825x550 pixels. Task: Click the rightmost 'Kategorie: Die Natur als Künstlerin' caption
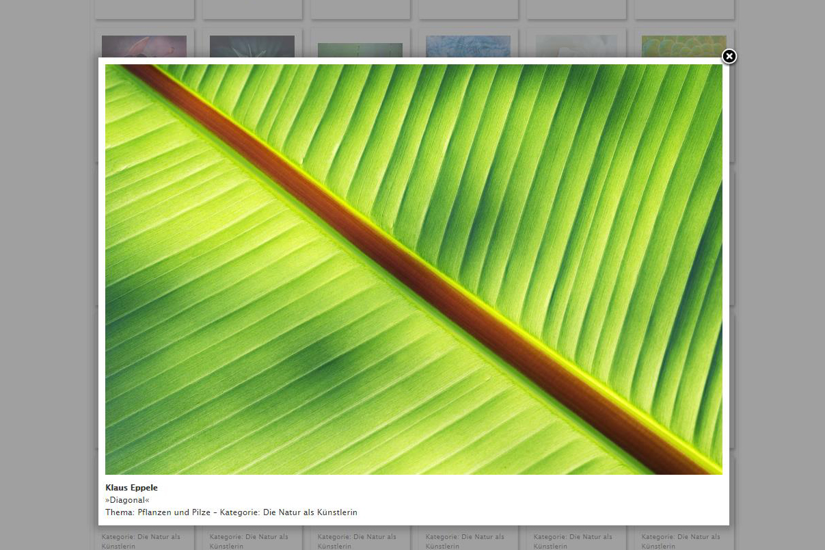(x=681, y=541)
